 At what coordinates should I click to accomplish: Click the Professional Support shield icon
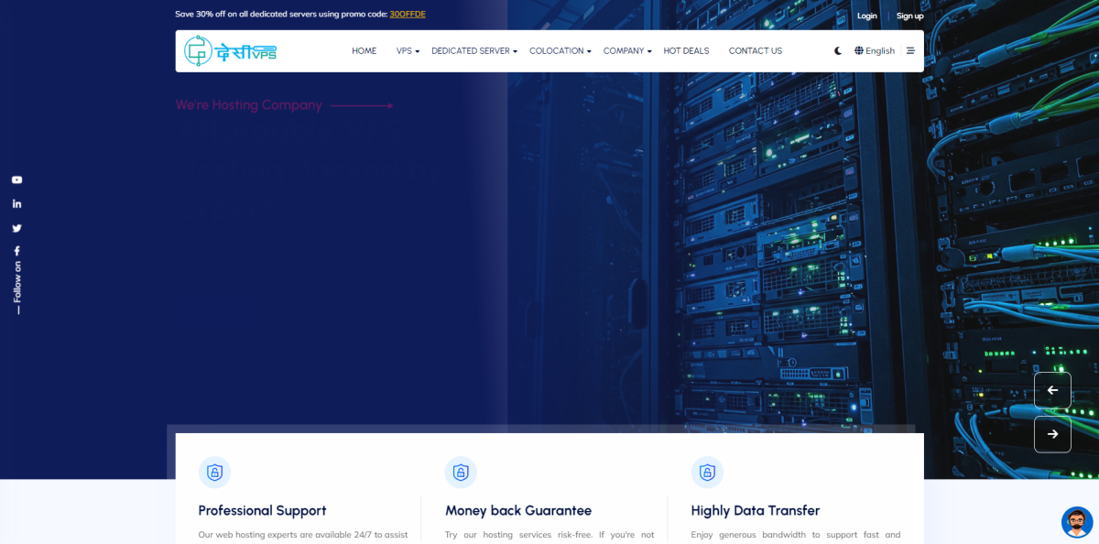(214, 473)
